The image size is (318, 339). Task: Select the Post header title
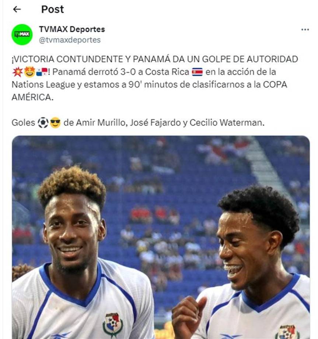52,9
